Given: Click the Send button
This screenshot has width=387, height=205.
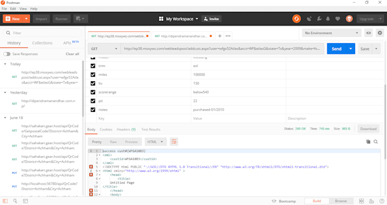Looking at the screenshot, I should tap(337, 49).
